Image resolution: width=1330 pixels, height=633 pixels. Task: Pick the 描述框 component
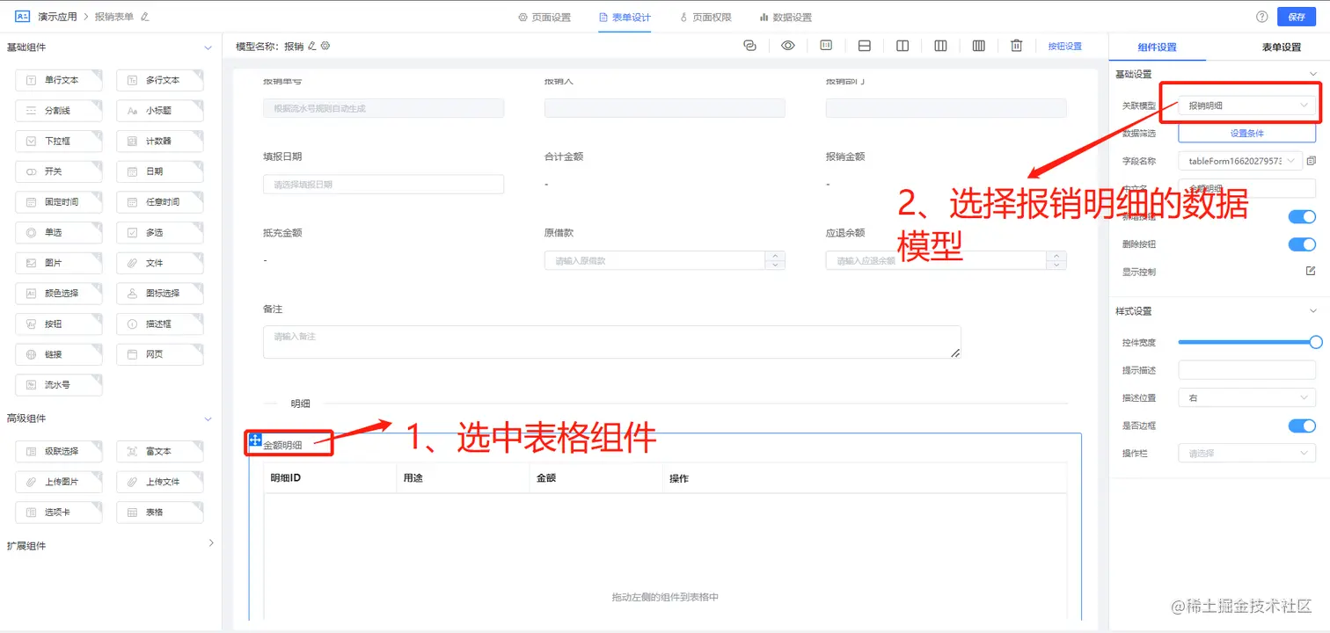(160, 324)
